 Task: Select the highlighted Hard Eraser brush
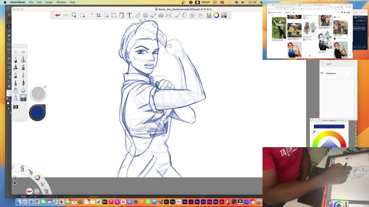[x=23, y=98]
